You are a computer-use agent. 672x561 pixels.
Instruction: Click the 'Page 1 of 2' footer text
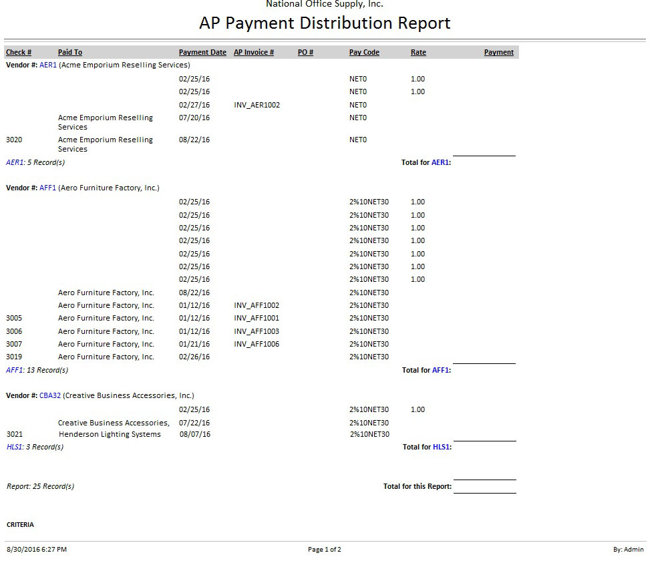(x=325, y=550)
